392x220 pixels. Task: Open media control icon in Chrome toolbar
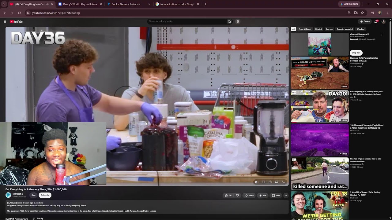tap(372, 13)
